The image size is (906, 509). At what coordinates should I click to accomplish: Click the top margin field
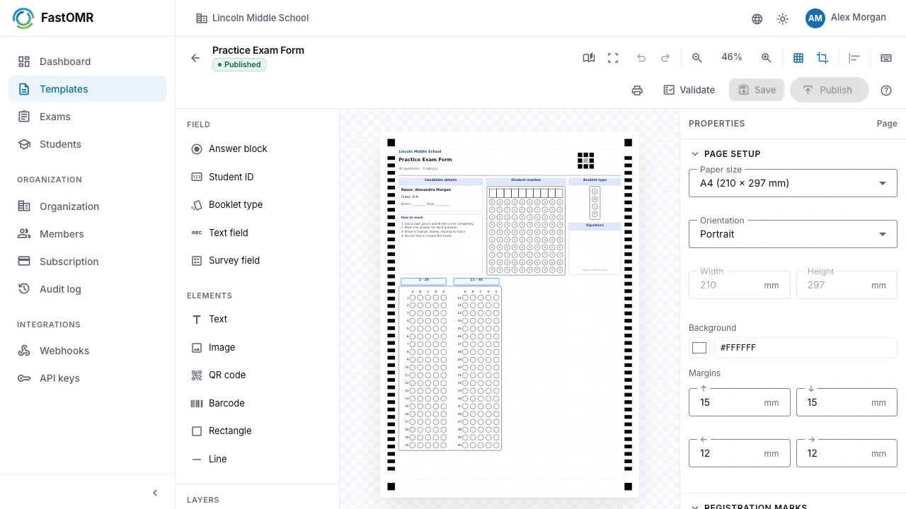point(739,402)
